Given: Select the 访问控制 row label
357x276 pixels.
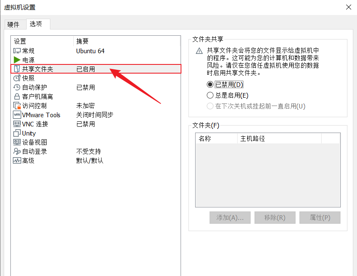Looking at the screenshot, I should pyautogui.click(x=35, y=106).
